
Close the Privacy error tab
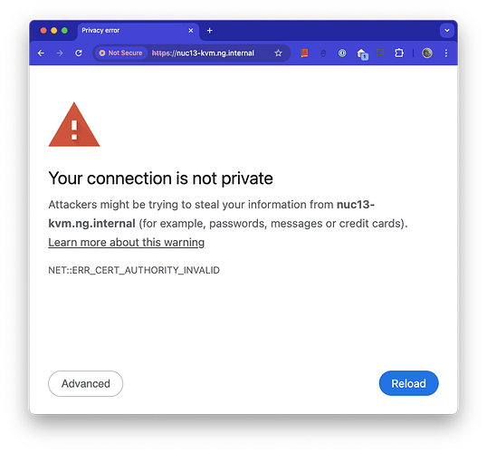tap(191, 31)
